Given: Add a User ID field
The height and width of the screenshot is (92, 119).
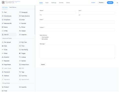Looking at the screenshot, I should [x=5, y=35].
